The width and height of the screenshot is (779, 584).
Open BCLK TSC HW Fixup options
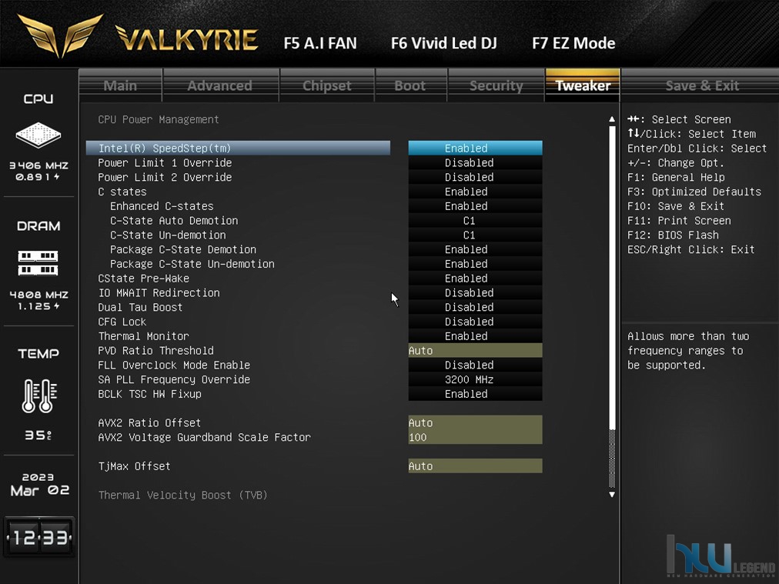(476, 394)
